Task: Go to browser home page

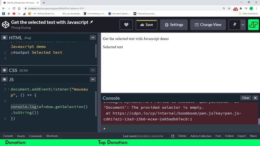Action: (19, 9)
